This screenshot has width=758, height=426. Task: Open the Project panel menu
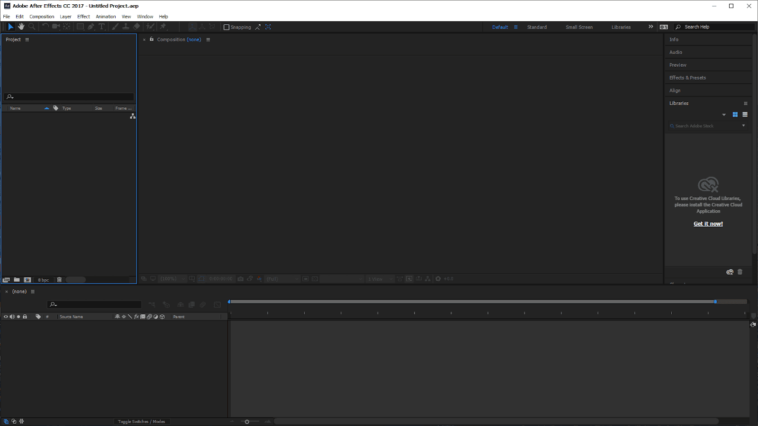(x=27, y=40)
